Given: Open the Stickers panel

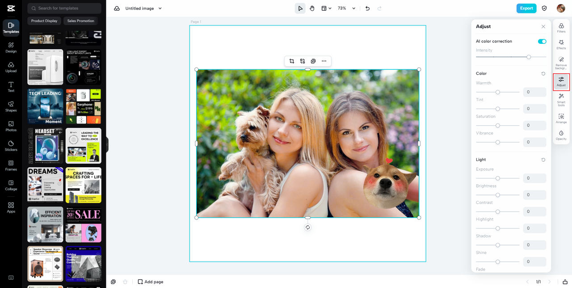Looking at the screenshot, I should pos(11,146).
